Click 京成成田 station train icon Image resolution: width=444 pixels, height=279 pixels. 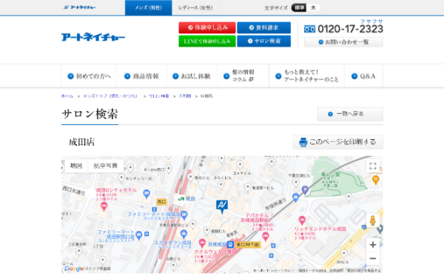(x=230, y=244)
